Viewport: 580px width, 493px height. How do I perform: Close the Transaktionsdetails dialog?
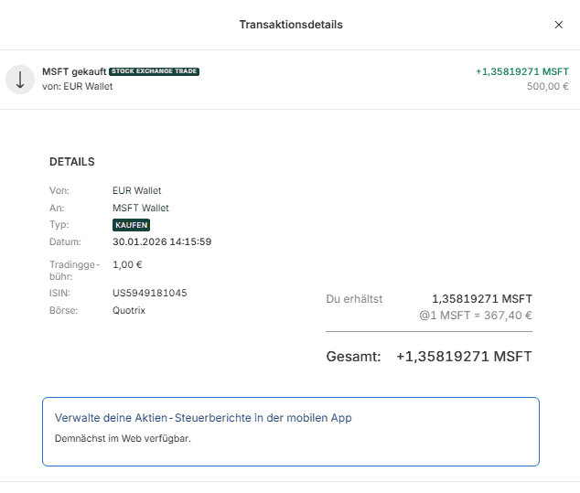pyautogui.click(x=559, y=25)
